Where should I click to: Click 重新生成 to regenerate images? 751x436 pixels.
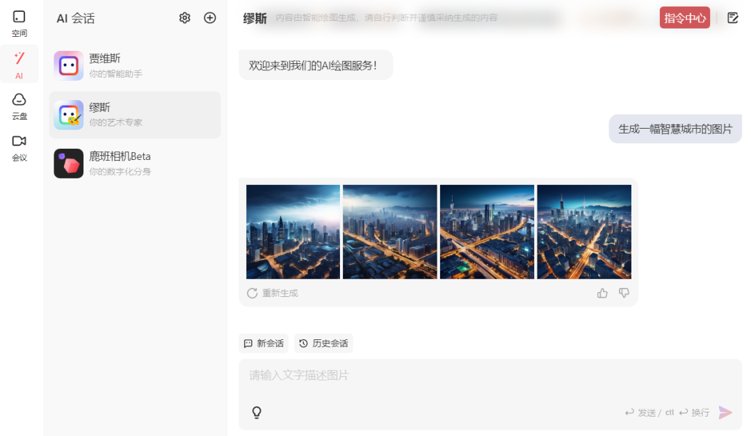pyautogui.click(x=273, y=293)
